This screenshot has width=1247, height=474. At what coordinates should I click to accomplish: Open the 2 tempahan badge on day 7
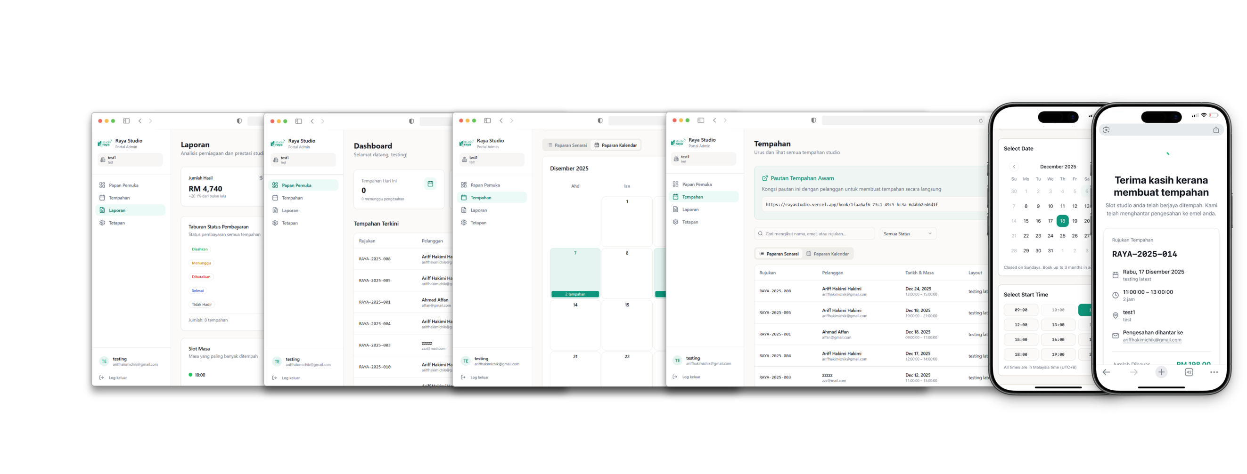(575, 294)
